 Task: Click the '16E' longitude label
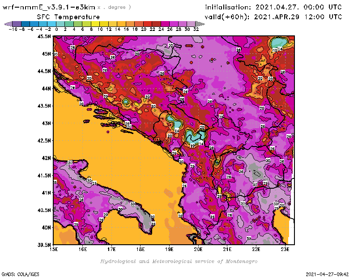[x=83, y=249]
